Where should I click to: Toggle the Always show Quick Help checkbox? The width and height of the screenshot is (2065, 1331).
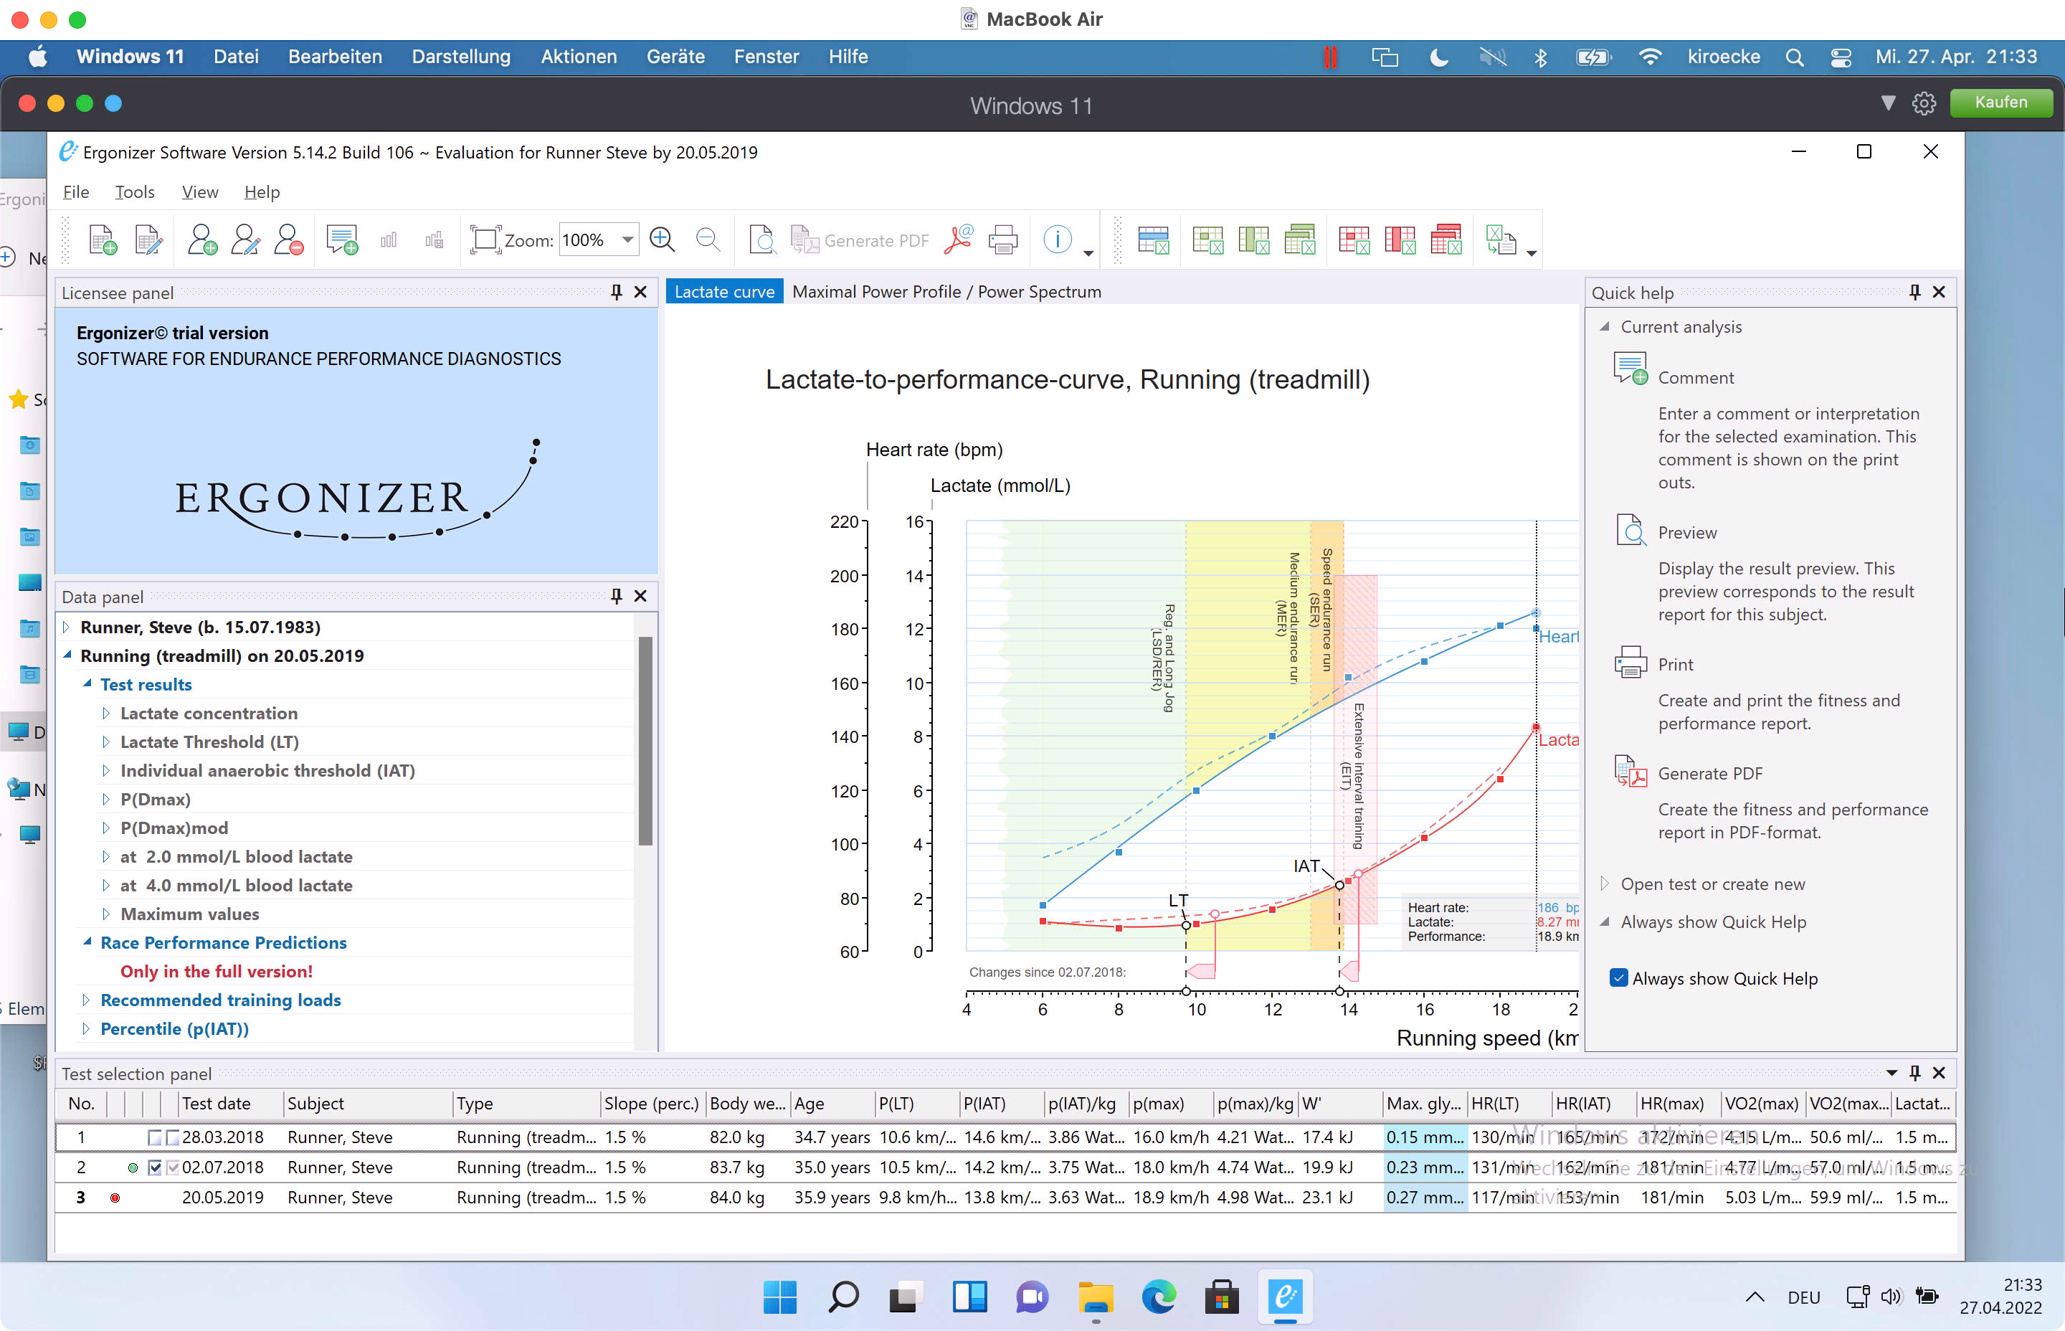[x=1619, y=977]
